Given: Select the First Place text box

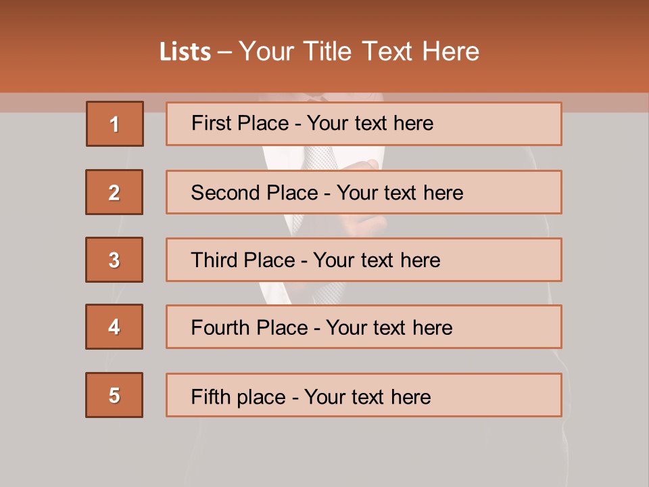Looking at the screenshot, I should tap(364, 124).
